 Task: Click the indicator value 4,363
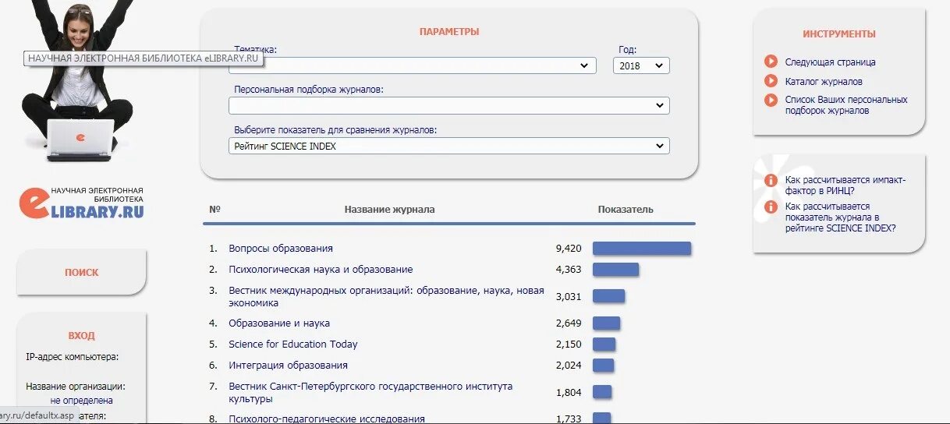569,270
